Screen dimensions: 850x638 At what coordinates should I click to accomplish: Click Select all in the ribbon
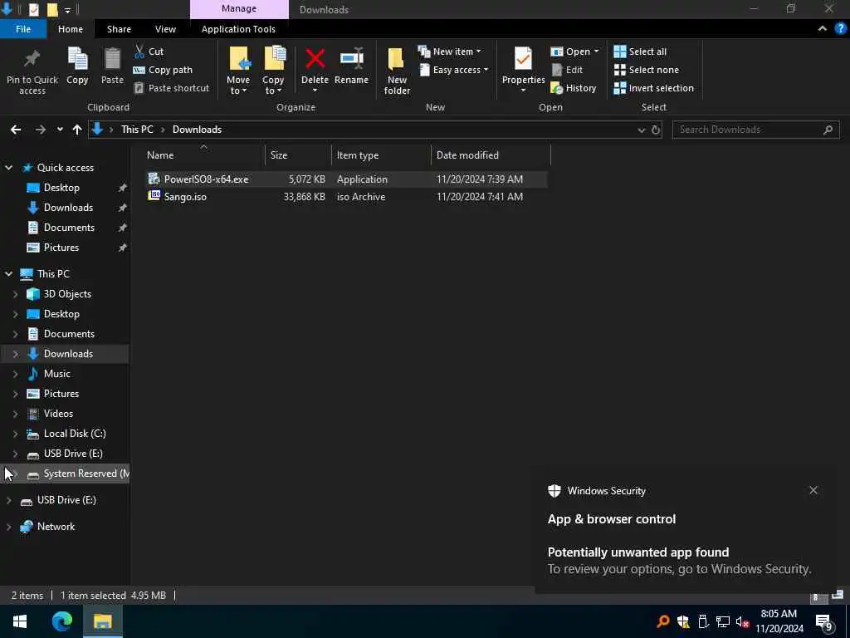(x=640, y=52)
